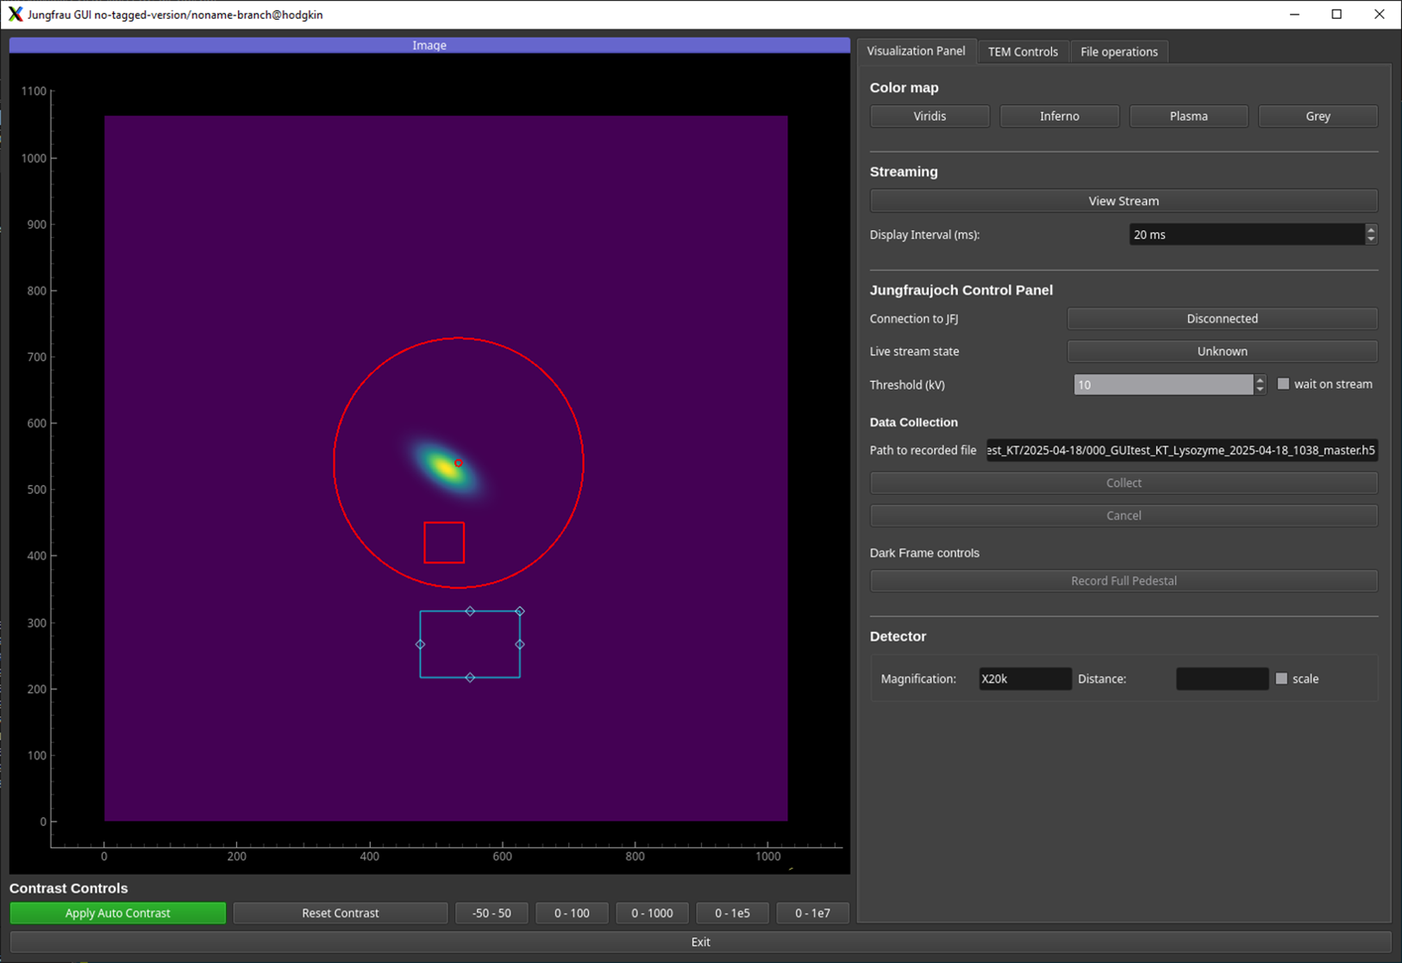
Task: Start viewing the stream with View Stream
Action: [x=1123, y=200]
